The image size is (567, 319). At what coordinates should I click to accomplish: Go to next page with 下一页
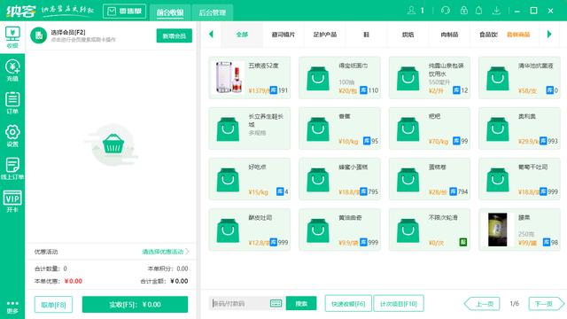point(546,304)
